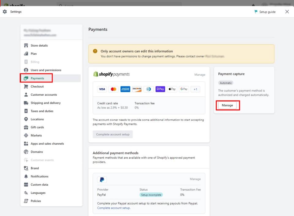Close the Settings panel with X
Image resolution: width=294 pixels, height=216 pixels.
point(287,12)
